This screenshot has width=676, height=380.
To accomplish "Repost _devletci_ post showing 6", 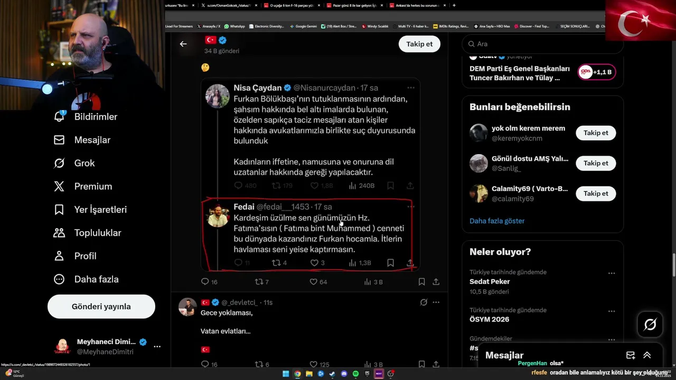I will click(262, 364).
